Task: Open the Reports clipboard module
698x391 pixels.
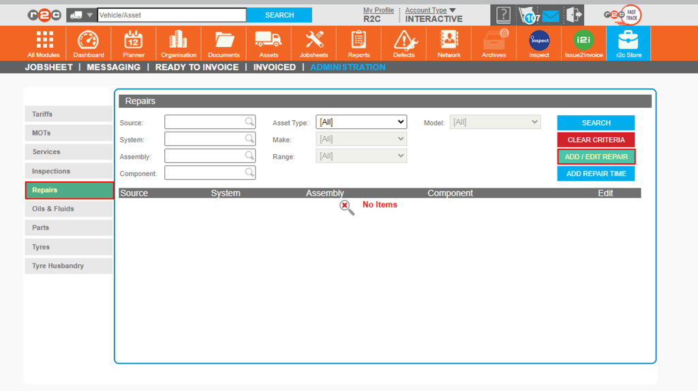Action: point(359,44)
